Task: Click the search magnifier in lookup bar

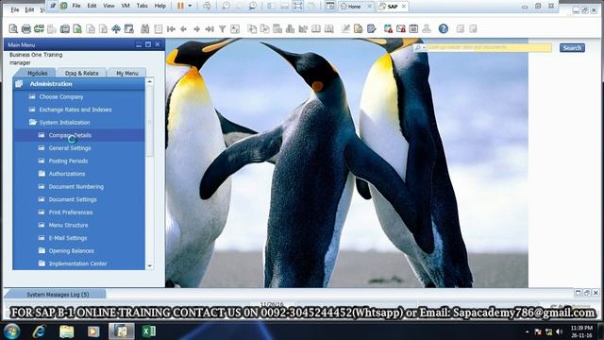Action: pyautogui.click(x=417, y=48)
